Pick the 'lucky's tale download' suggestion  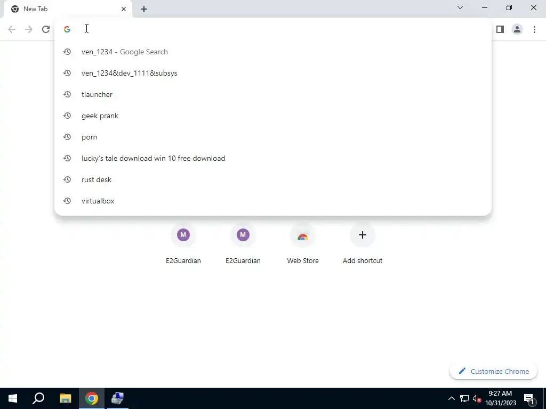(x=273, y=158)
